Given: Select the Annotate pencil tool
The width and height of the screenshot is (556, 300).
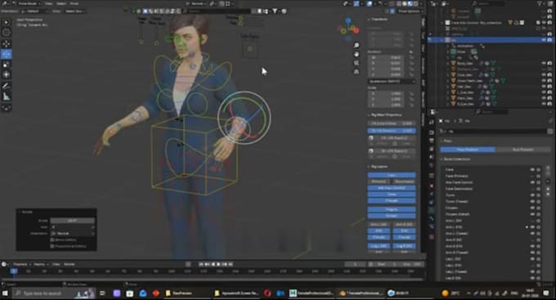Looking at the screenshot, I should click(6, 86).
